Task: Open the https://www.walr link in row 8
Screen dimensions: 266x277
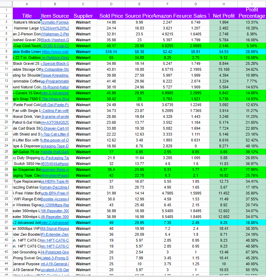Action: tap(55, 52)
